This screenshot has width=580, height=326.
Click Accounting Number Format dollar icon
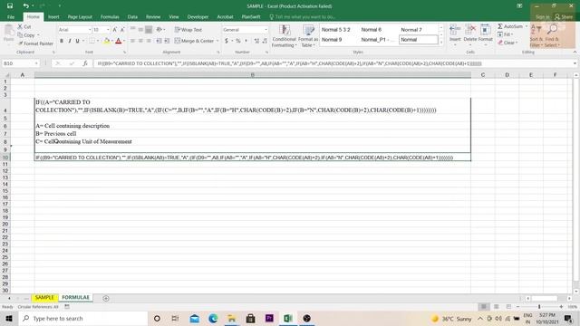(227, 41)
